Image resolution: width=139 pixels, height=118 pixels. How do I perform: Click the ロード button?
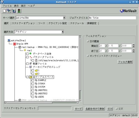pos(78,109)
